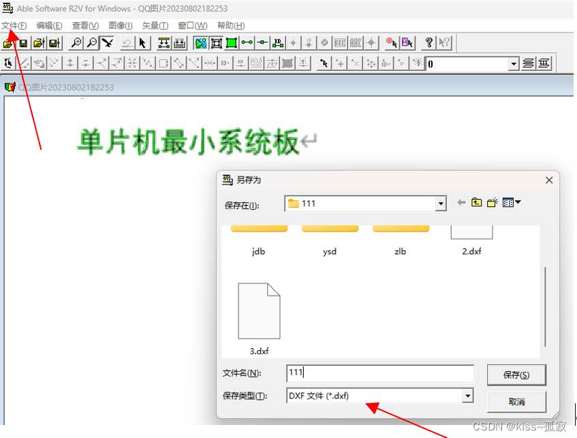Viewport: 577px width, 438px height.
Task: Click the ABC text recognition icon
Action: pyautogui.click(x=355, y=43)
